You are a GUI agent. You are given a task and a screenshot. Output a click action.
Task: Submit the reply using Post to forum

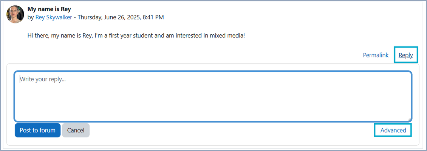pyautogui.click(x=37, y=130)
